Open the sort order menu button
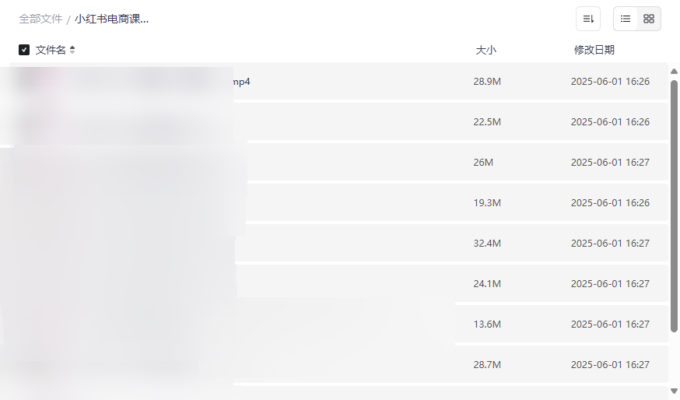 click(587, 19)
